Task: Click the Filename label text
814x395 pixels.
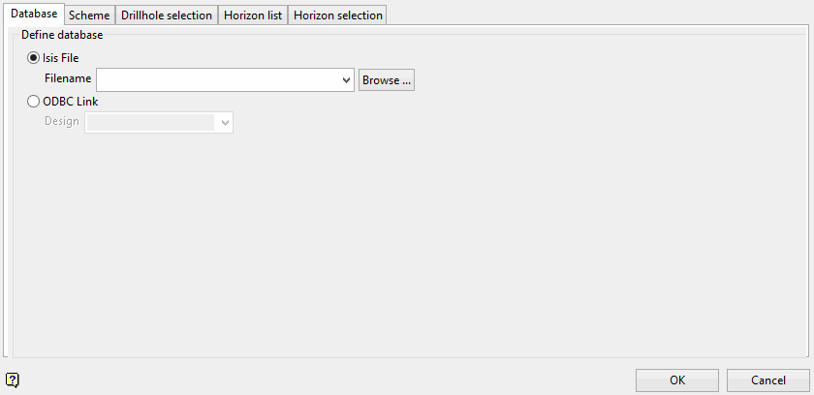Action: tap(68, 79)
